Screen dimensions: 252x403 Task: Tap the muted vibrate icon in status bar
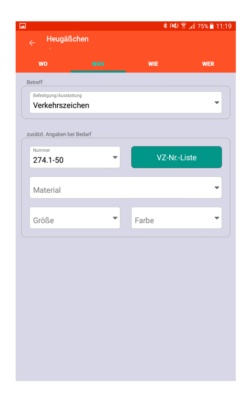point(174,26)
